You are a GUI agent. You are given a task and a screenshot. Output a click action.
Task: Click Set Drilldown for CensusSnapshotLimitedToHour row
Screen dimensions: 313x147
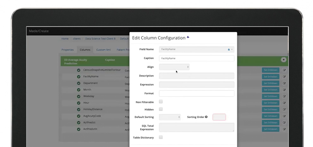coord(271,70)
